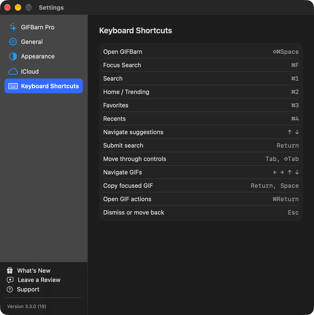Click the Return value for Submit search

287,145
